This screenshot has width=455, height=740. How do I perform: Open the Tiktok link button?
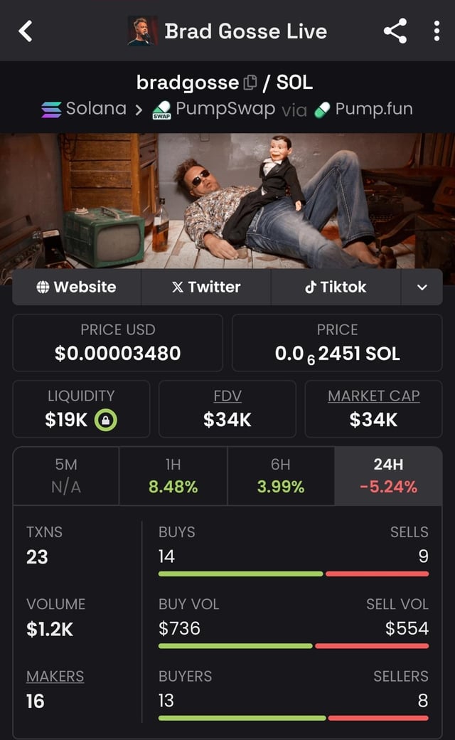coord(336,287)
